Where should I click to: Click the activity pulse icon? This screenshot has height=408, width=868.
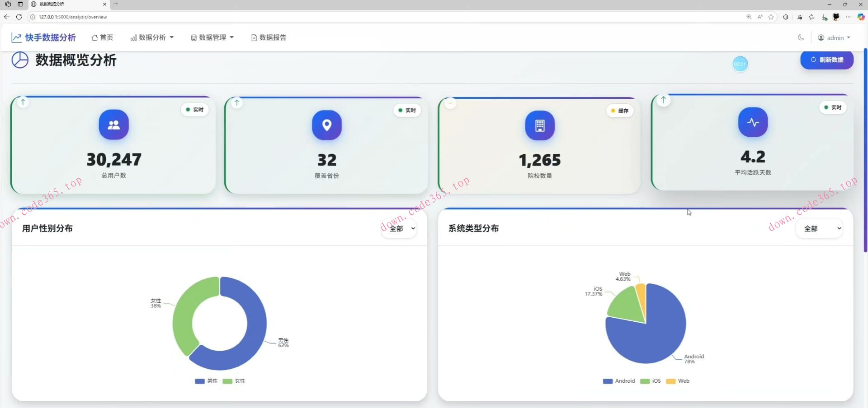point(753,122)
